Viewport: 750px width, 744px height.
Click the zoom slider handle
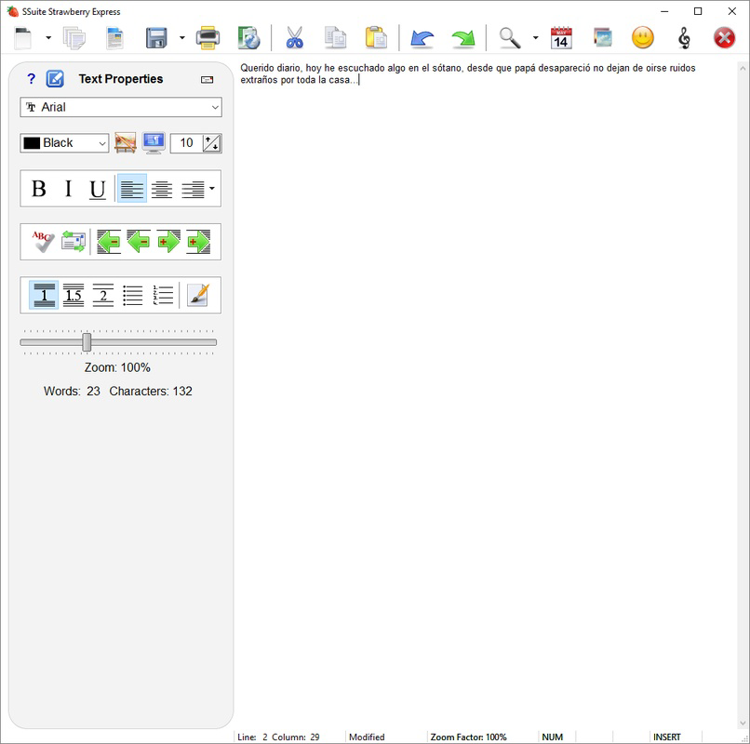pos(87,342)
